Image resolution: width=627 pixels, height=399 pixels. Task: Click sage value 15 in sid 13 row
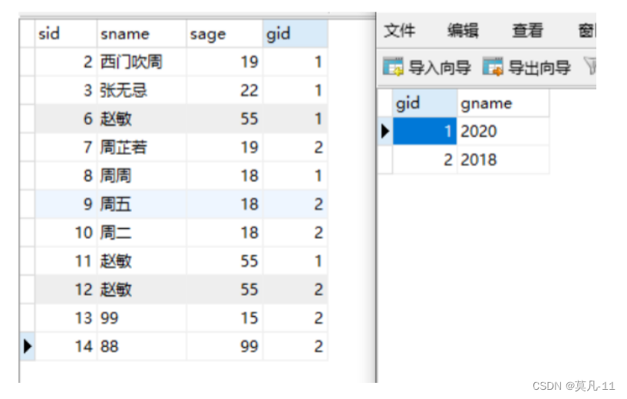(x=224, y=318)
